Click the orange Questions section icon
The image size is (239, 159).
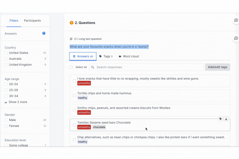click(71, 23)
